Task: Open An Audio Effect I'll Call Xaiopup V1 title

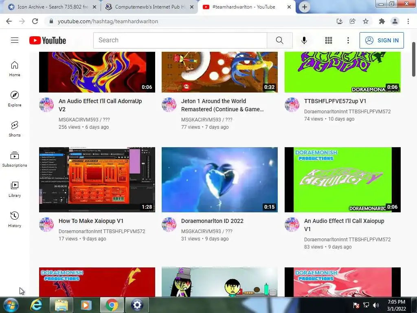Action: (x=344, y=225)
